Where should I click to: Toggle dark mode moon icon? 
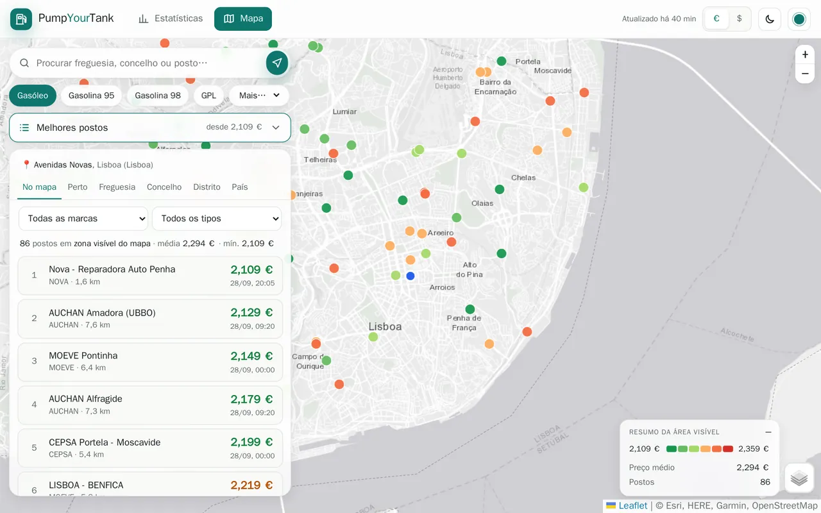pyautogui.click(x=770, y=19)
